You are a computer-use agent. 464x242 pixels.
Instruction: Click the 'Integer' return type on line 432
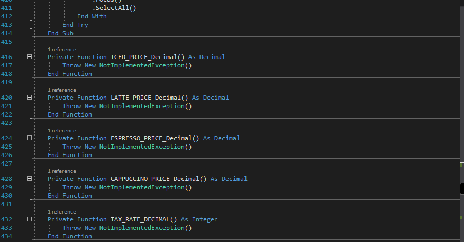click(x=205, y=220)
